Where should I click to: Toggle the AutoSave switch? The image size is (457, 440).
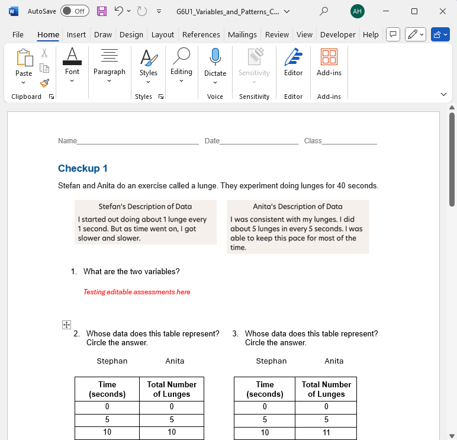(x=75, y=11)
